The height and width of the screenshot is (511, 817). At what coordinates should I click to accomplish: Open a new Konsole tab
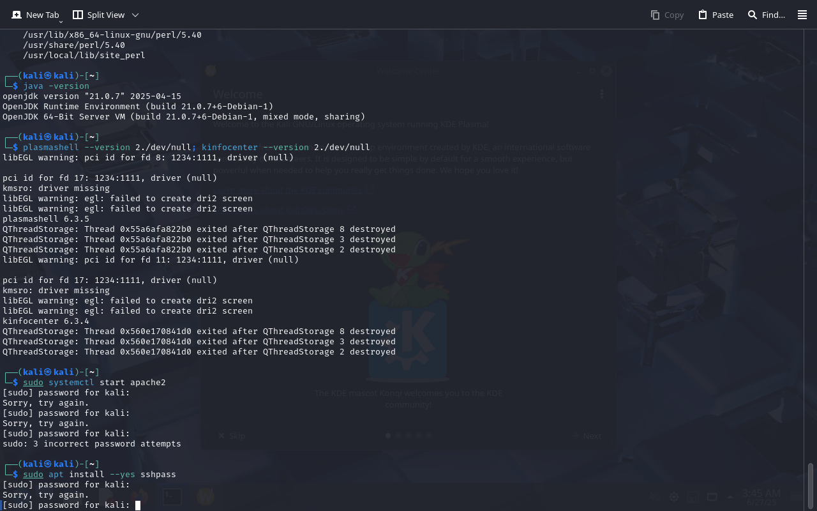pyautogui.click(x=35, y=15)
